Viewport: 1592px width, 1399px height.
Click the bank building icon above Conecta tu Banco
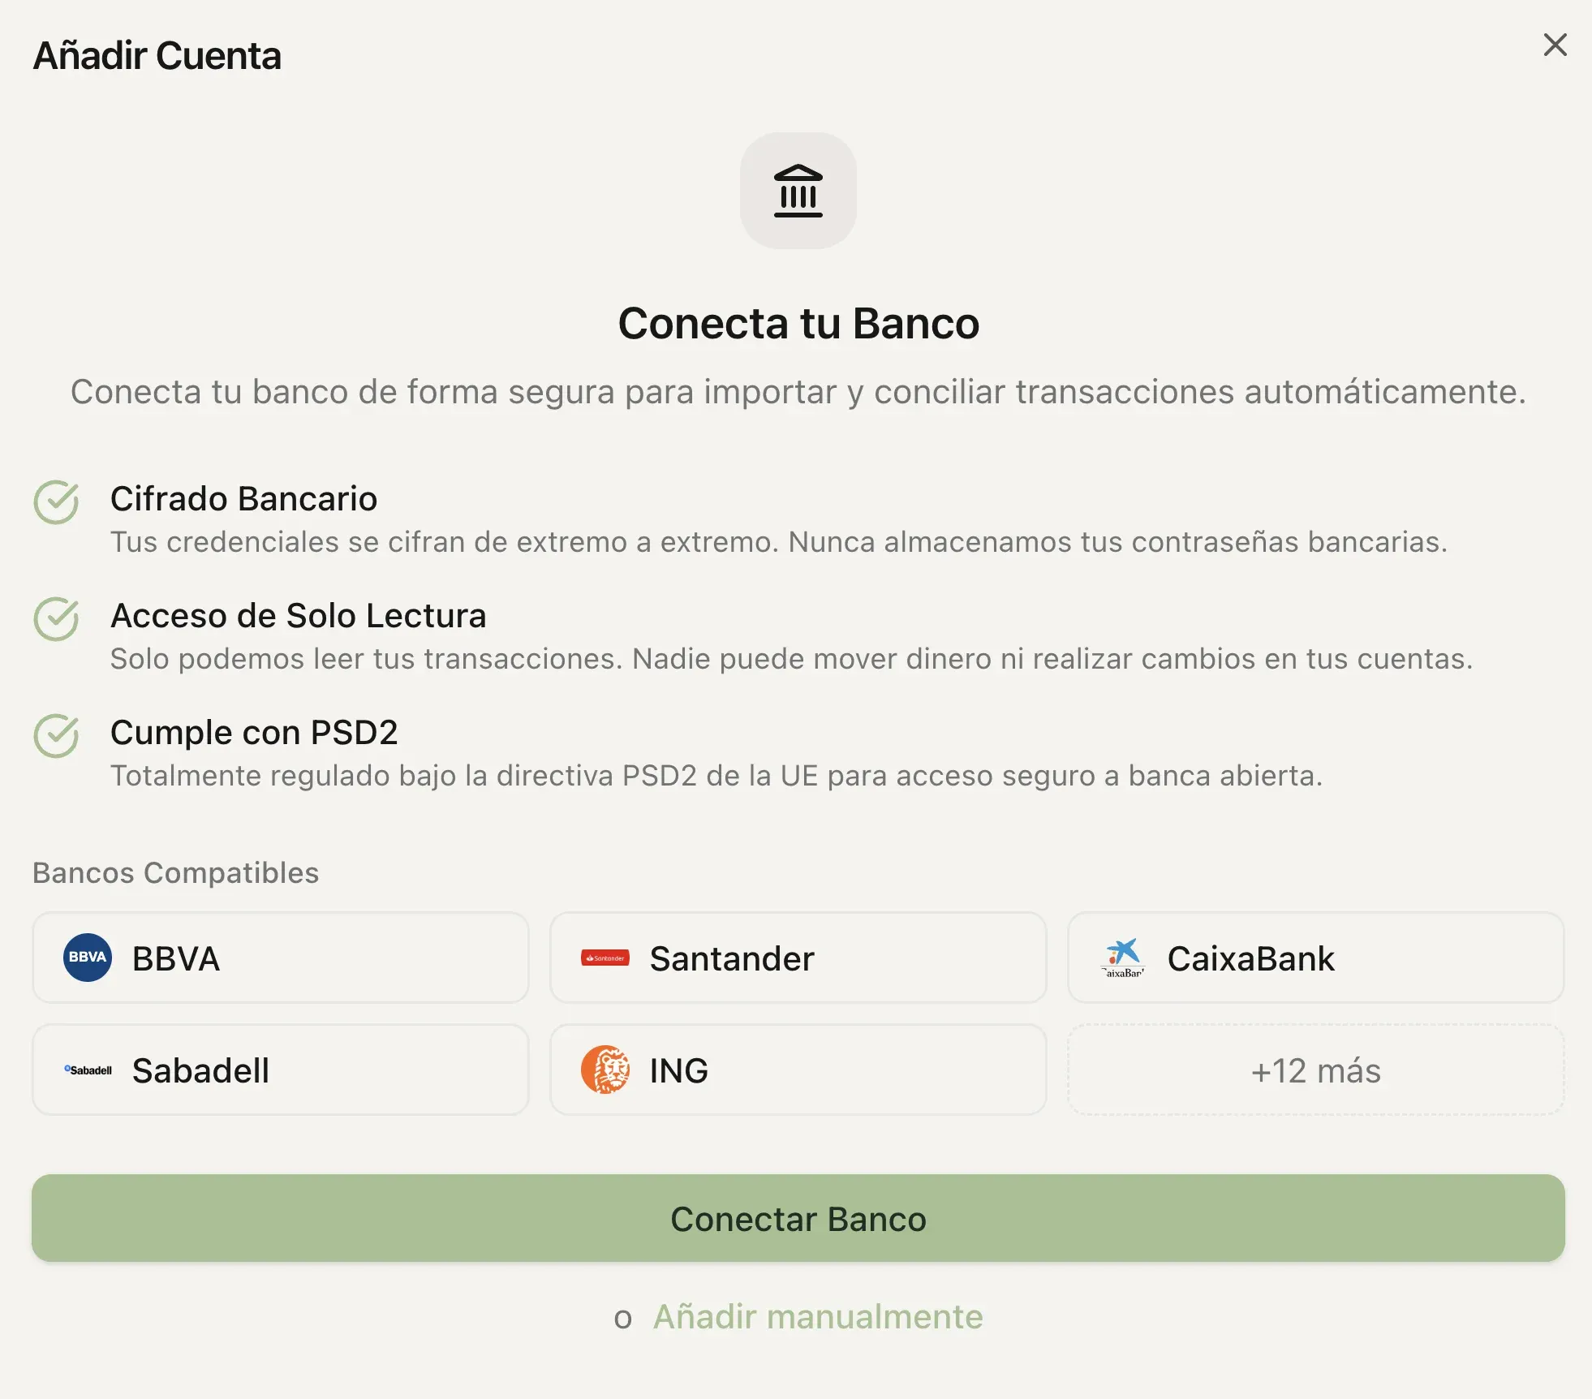(798, 192)
